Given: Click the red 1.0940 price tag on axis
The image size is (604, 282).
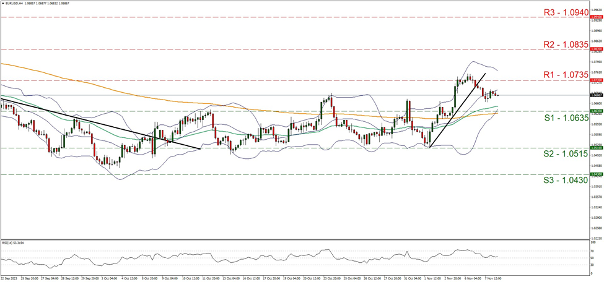Looking at the screenshot, I should click(597, 17).
